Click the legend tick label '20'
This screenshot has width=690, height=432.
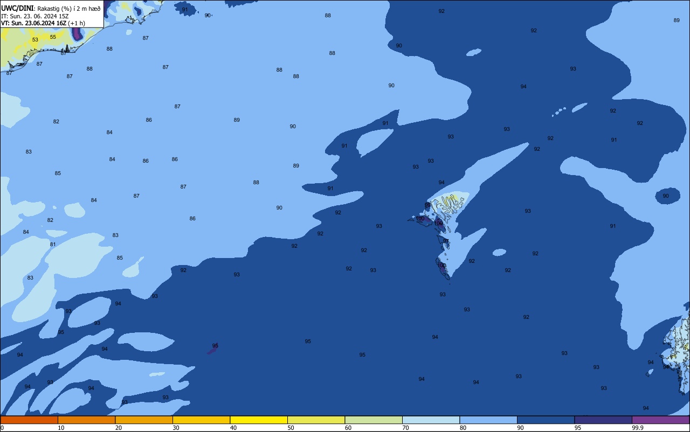[x=119, y=428]
